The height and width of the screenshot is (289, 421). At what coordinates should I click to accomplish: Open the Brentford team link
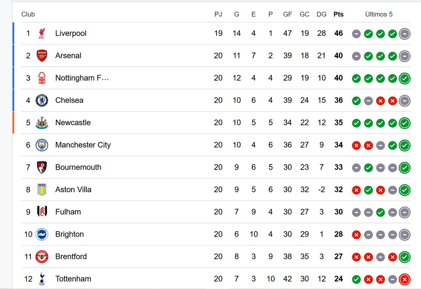pos(71,256)
